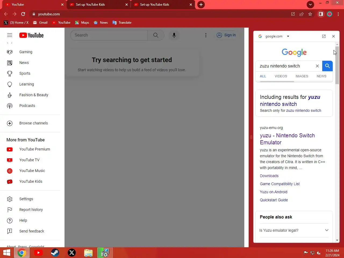Click the Report history flag icon
344x258 pixels.
tap(10, 210)
